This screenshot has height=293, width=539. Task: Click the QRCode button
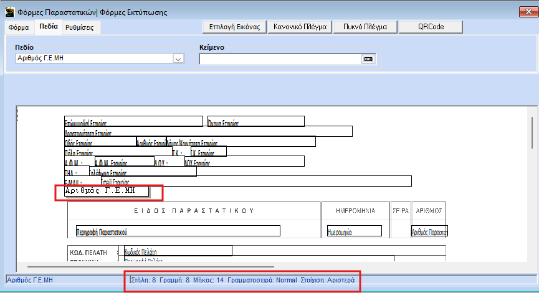(431, 27)
